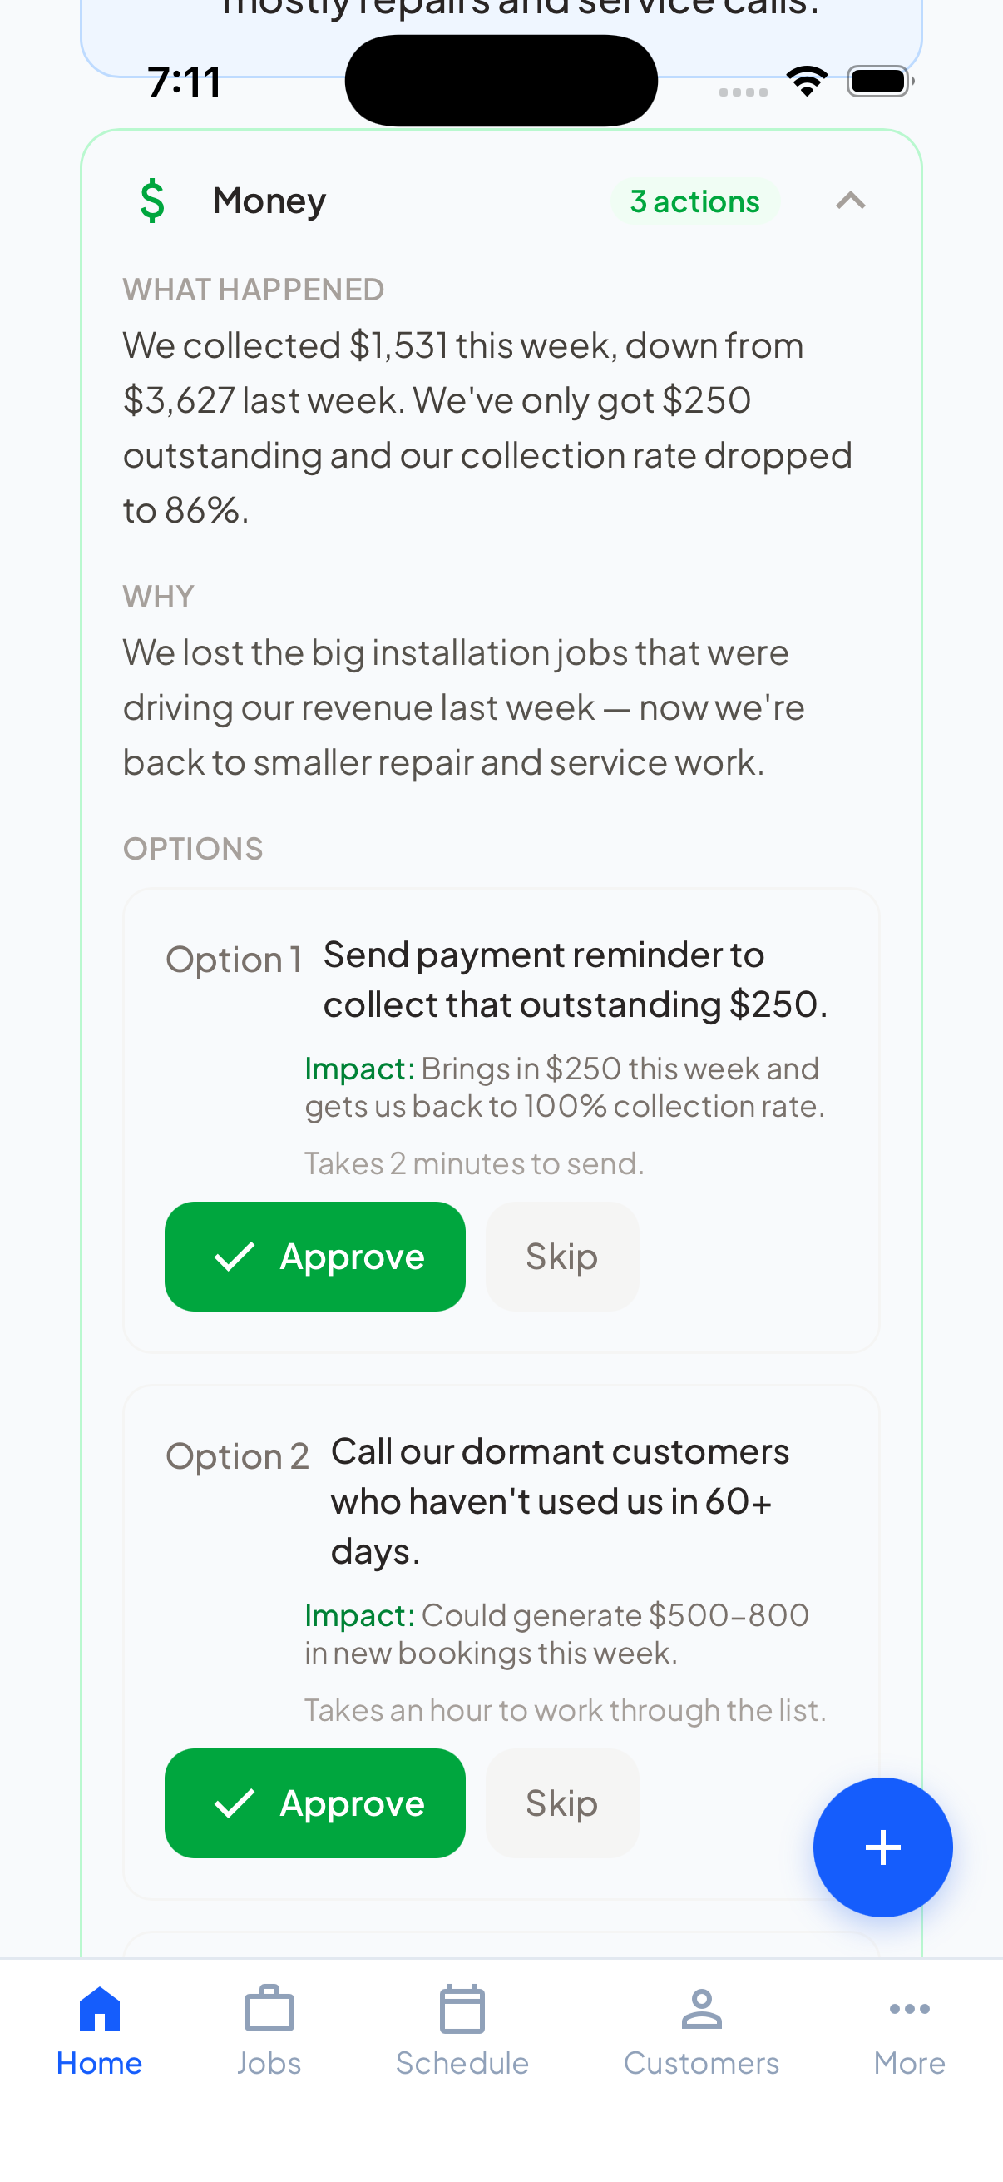Tap the 3 actions badge

(694, 201)
